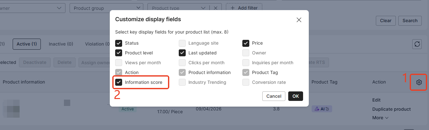Clear the Product type filter with X icon
Screen dimensions: 429x130
(x=215, y=8)
